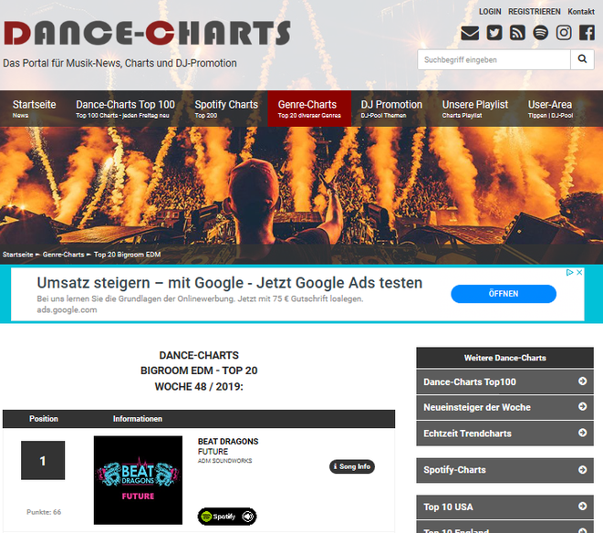Click arrow icon next to Dance-Charts Top100
The height and width of the screenshot is (533, 603).
(583, 381)
